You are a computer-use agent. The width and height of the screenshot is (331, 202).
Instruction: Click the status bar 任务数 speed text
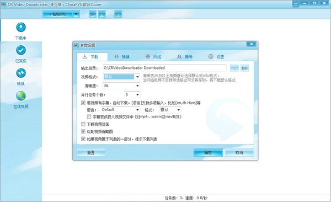coord(186,198)
